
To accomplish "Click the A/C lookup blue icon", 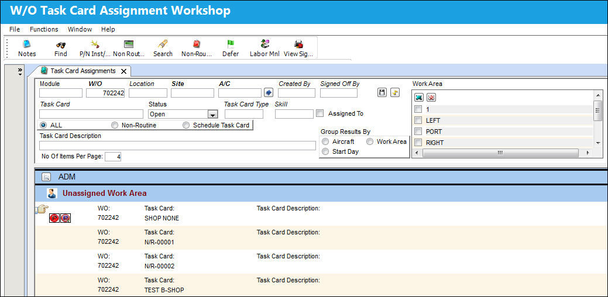I will point(269,93).
